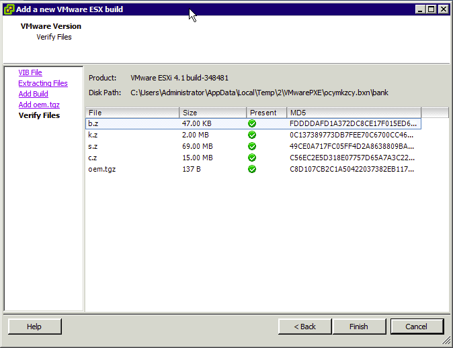This screenshot has width=453, height=348.
Task: Select the c.z file name
Action: pyautogui.click(x=93, y=158)
